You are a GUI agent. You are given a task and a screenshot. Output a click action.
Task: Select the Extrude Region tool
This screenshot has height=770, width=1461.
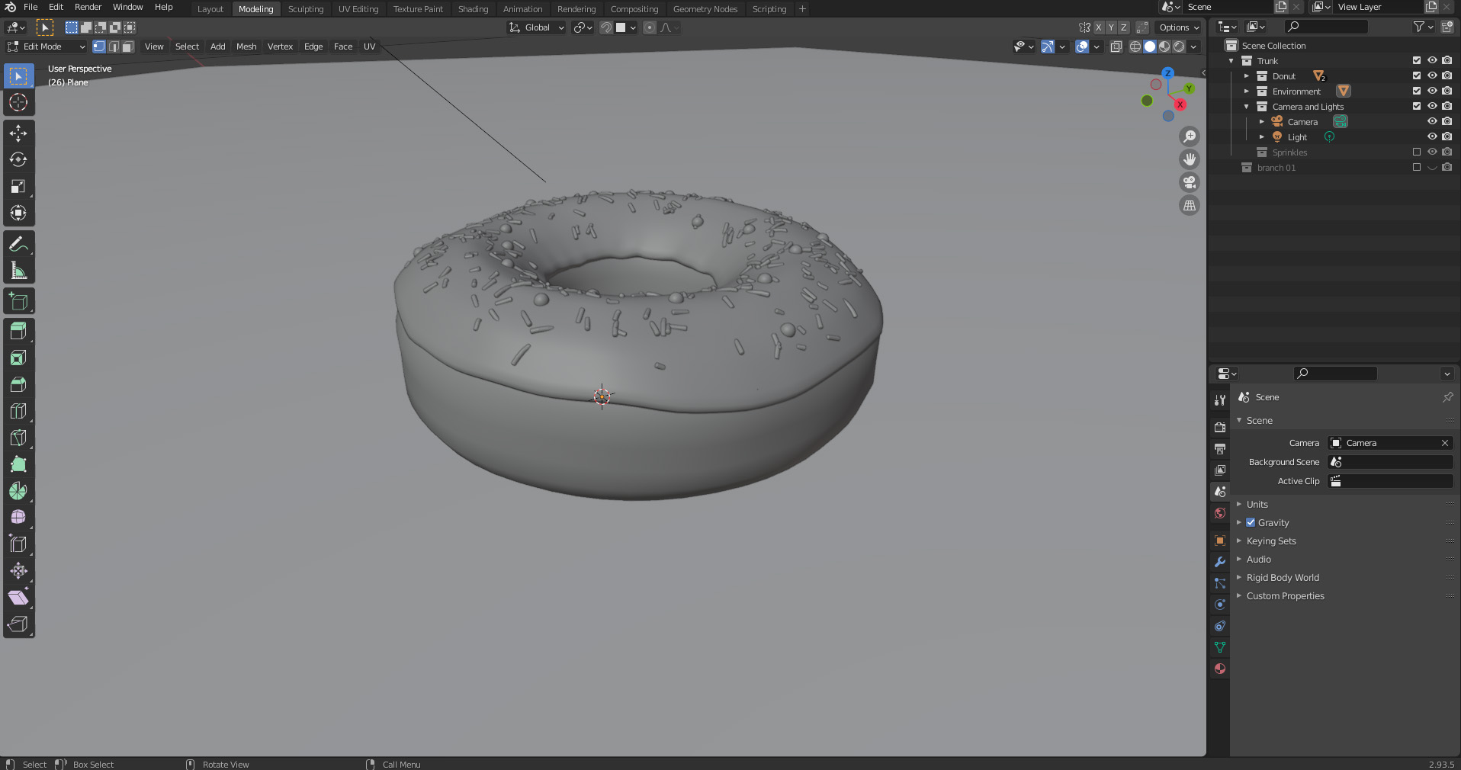click(x=18, y=330)
